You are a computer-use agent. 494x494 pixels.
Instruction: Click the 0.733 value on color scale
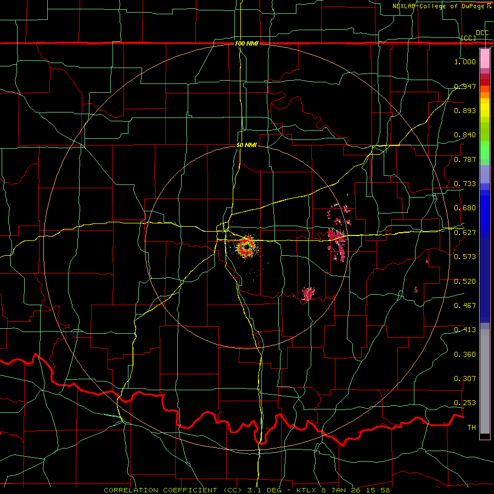[465, 184]
